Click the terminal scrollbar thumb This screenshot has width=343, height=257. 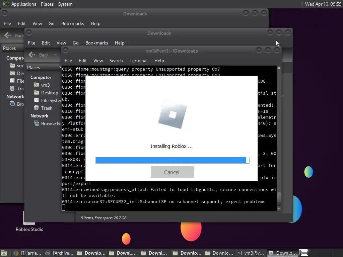pos(279,199)
